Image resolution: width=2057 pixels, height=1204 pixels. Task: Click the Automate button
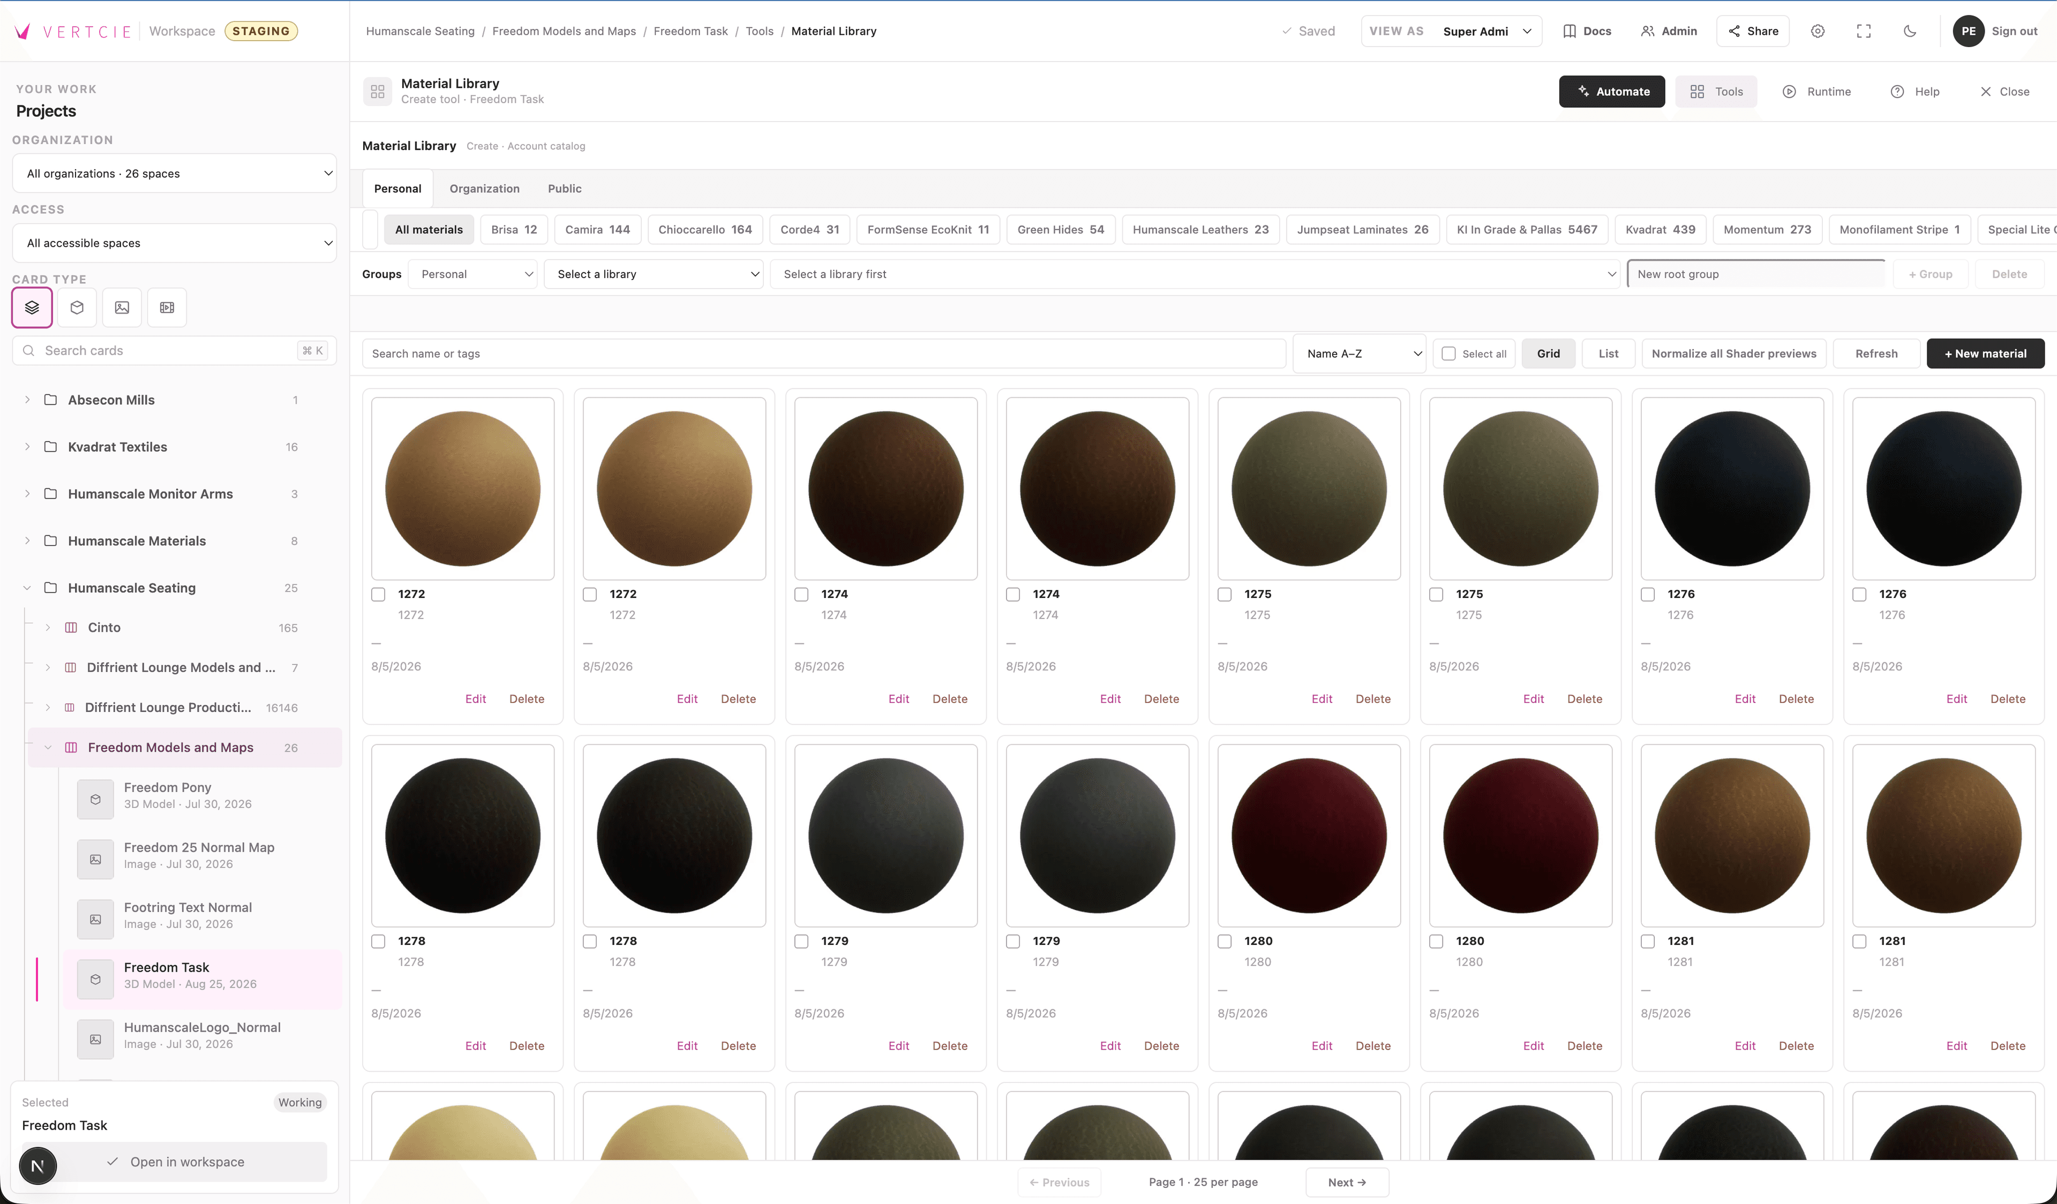[1612, 92]
